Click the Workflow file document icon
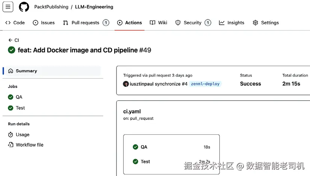This screenshot has width=310, height=176. (x=11, y=145)
